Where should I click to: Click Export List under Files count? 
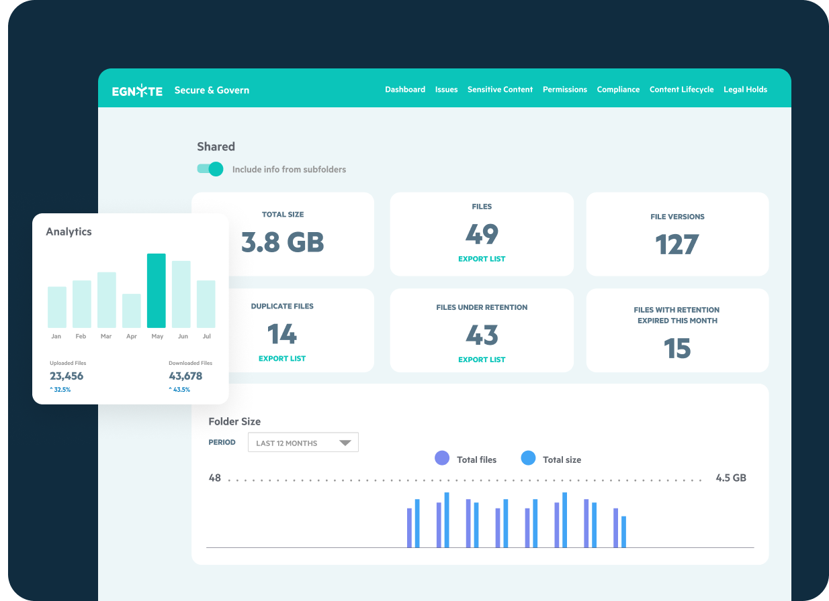coord(482,259)
